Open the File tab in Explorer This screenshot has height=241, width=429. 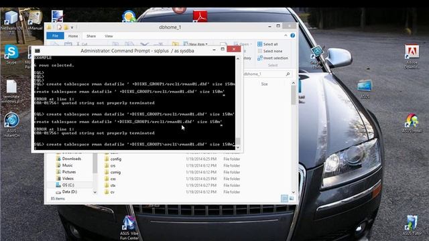click(55, 35)
